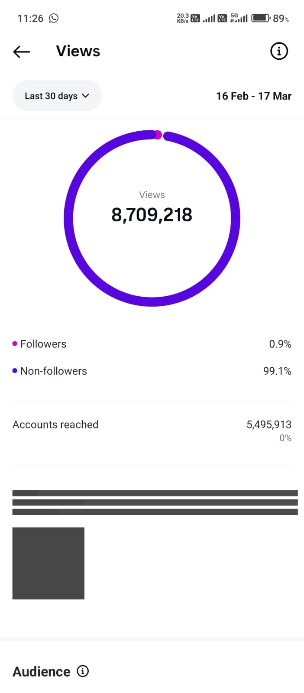Open the grey redacted thumbnail
Image resolution: width=304 pixels, height=693 pixels.
click(49, 563)
